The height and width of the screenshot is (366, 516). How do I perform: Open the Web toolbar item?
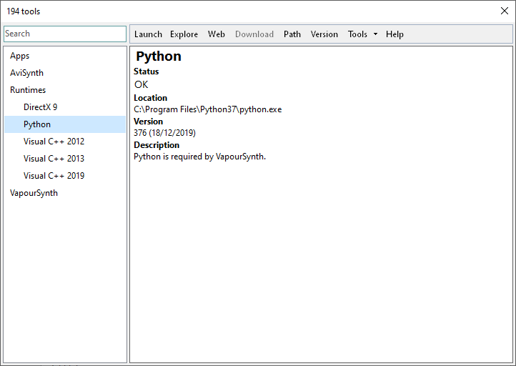tap(217, 34)
